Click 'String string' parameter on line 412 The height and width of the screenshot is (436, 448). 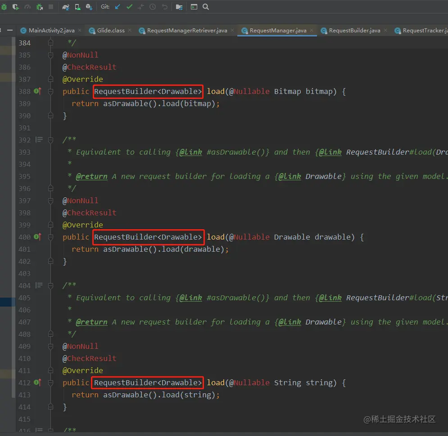(303, 383)
